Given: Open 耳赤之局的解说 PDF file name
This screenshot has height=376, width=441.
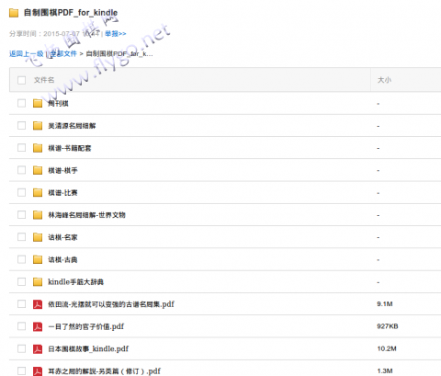Looking at the screenshot, I should point(104,371).
